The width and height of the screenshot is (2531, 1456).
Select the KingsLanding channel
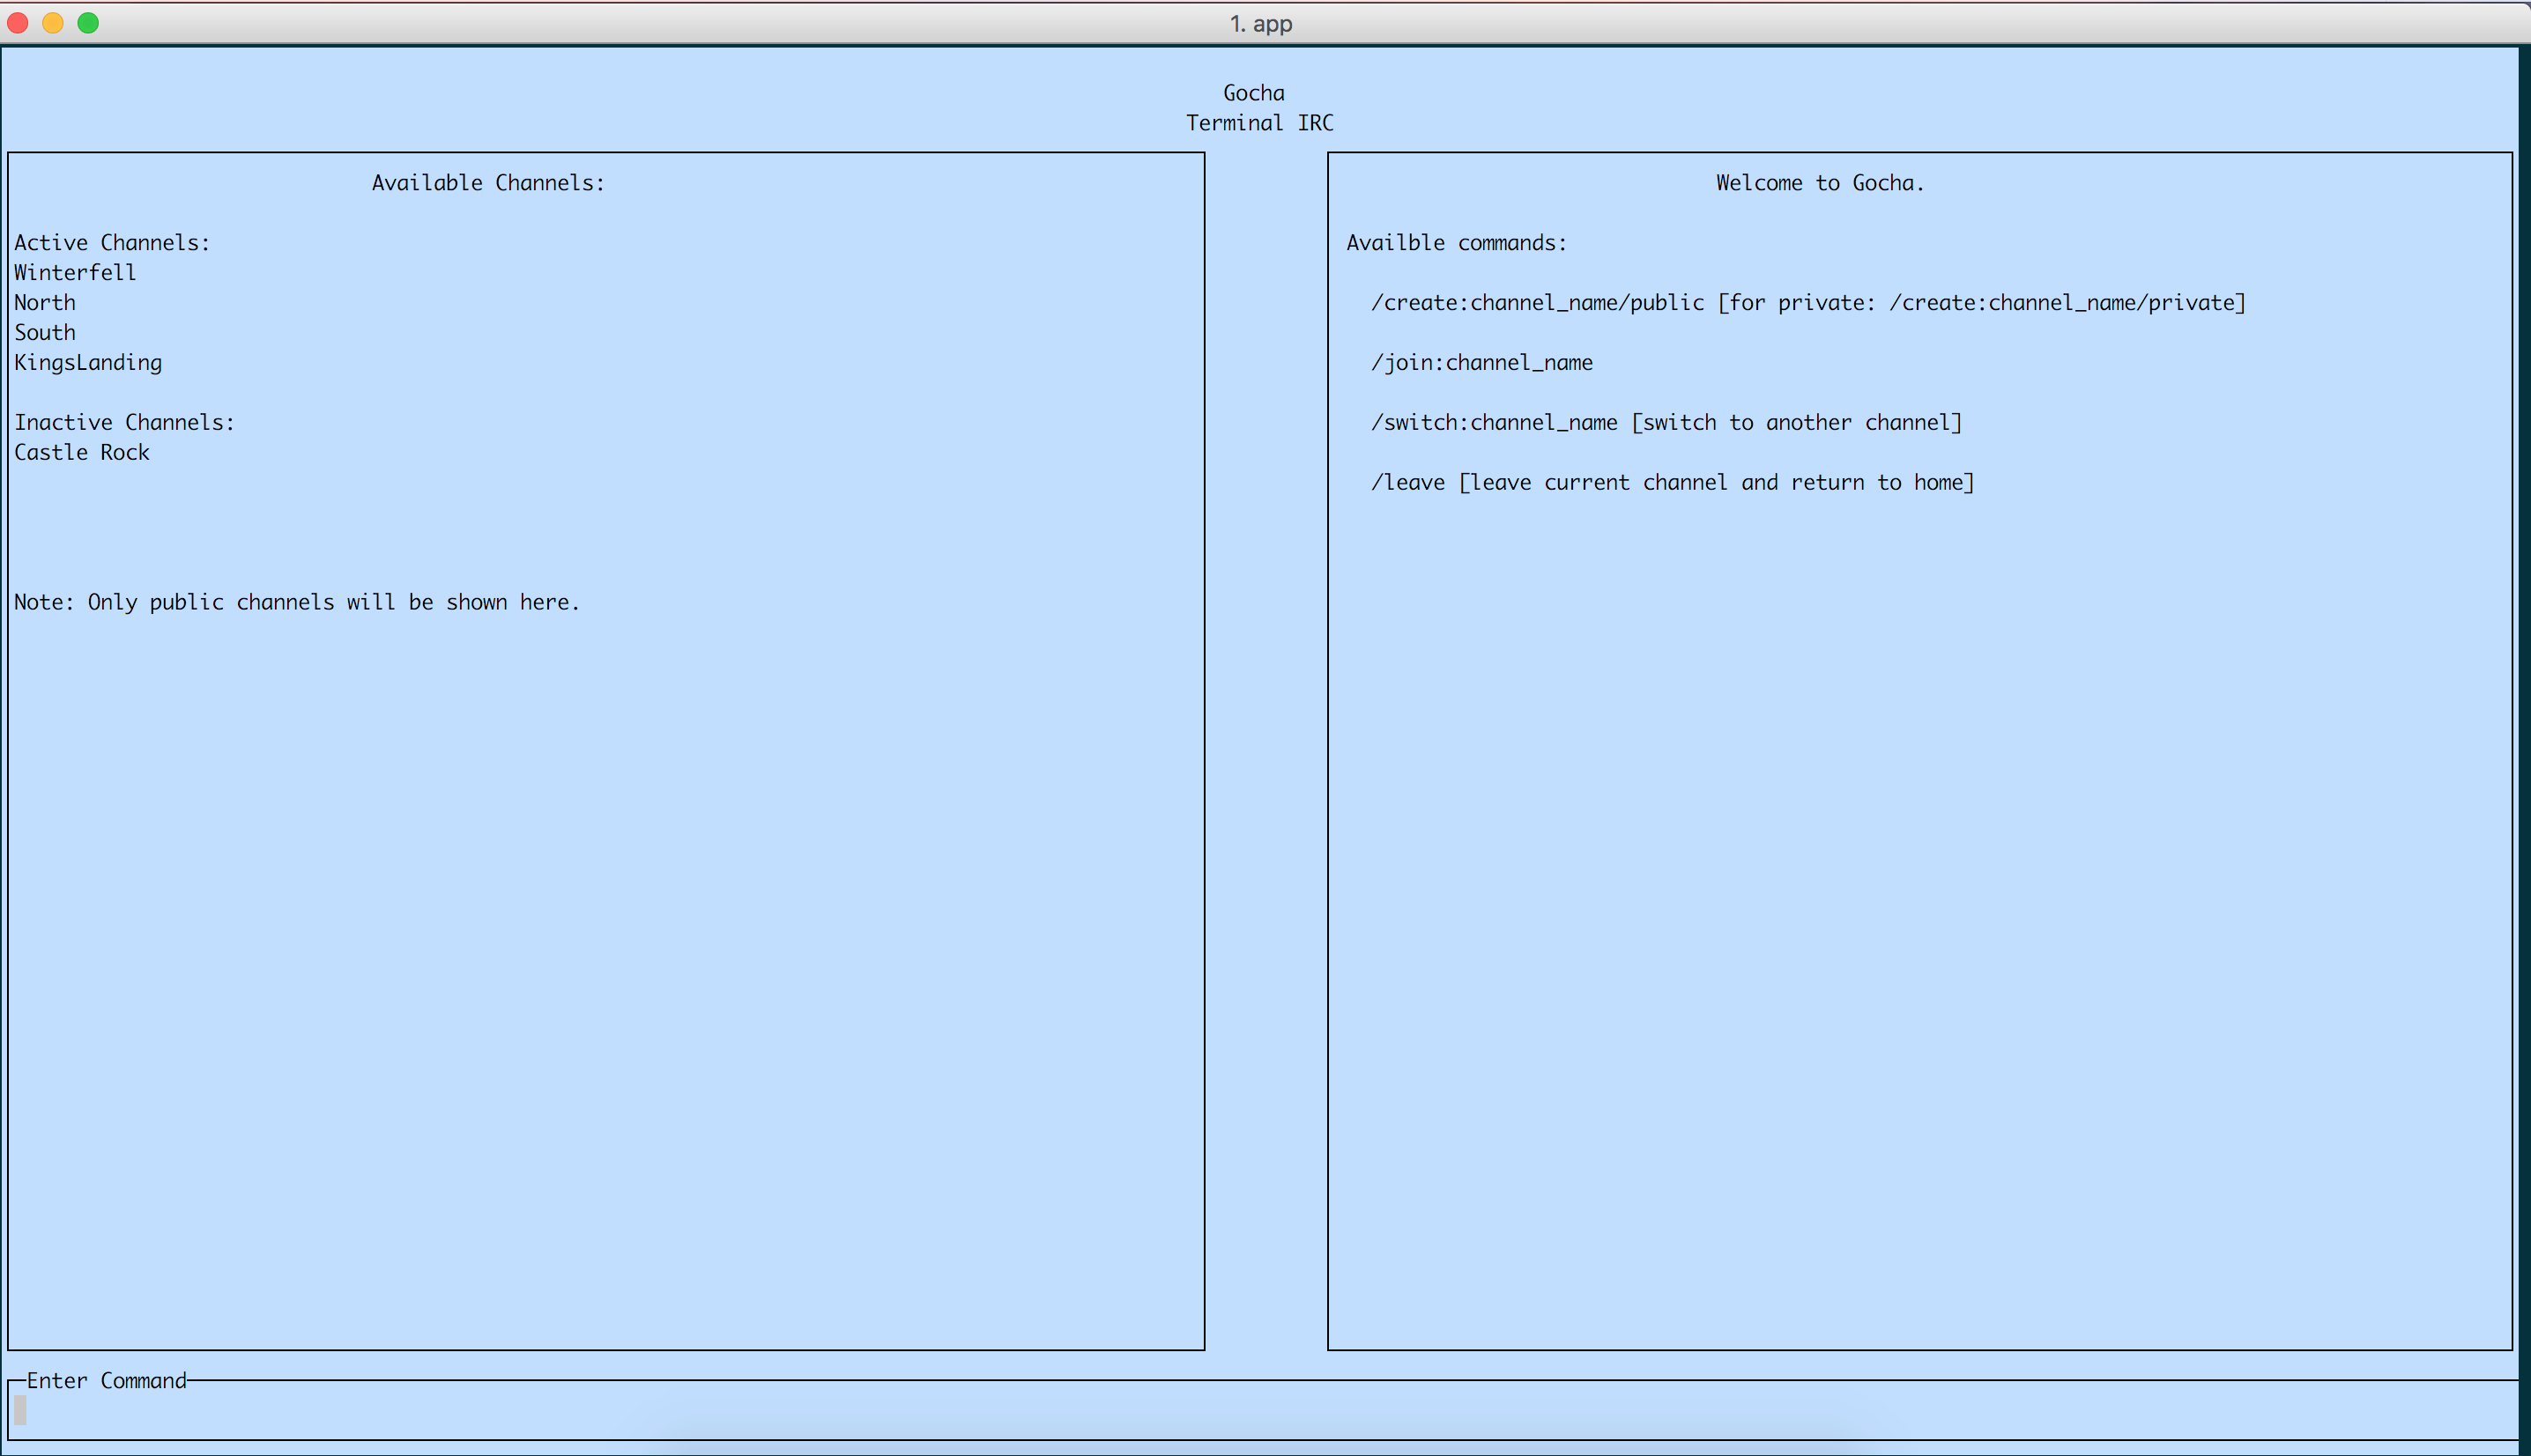(88, 362)
